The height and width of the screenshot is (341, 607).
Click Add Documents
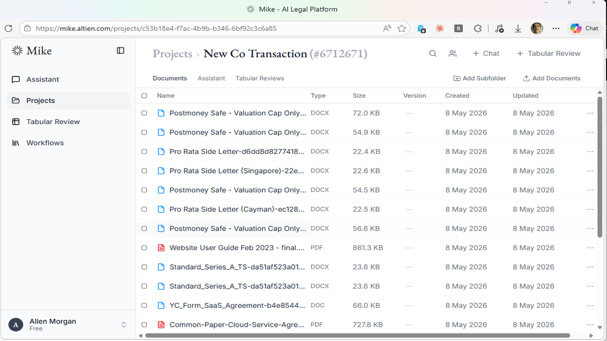coord(552,78)
